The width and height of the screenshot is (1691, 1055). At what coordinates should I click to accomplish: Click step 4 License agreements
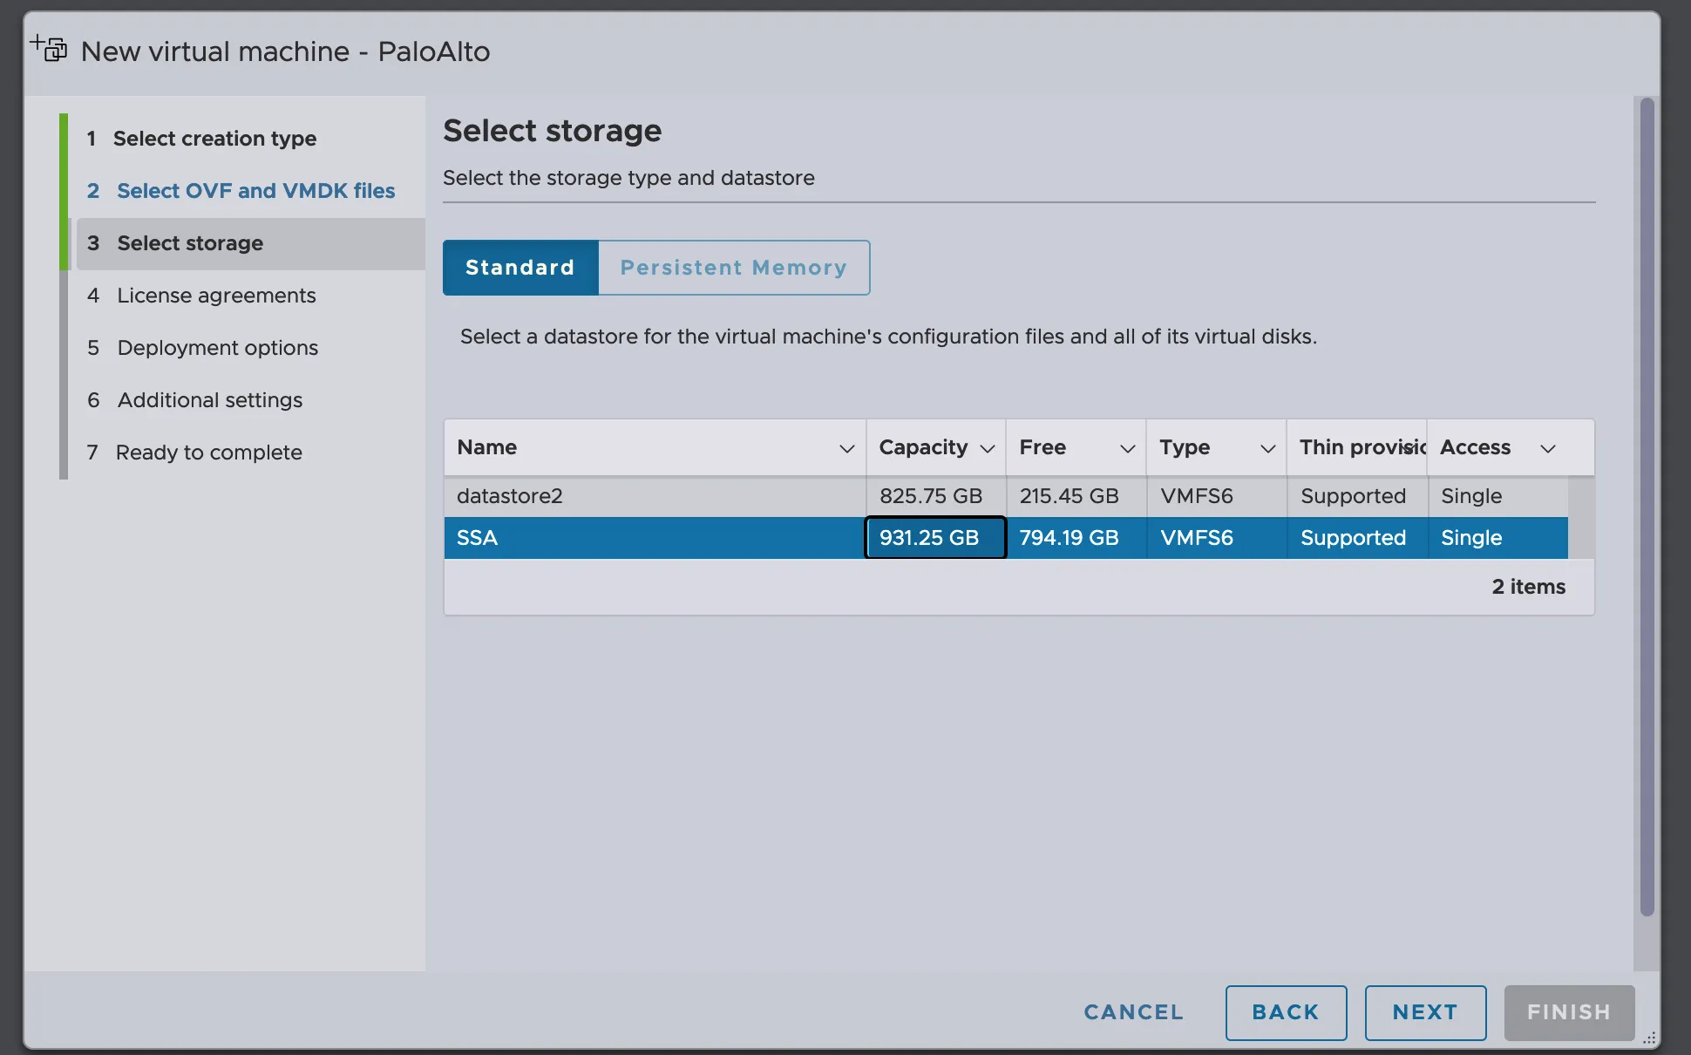pos(216,296)
